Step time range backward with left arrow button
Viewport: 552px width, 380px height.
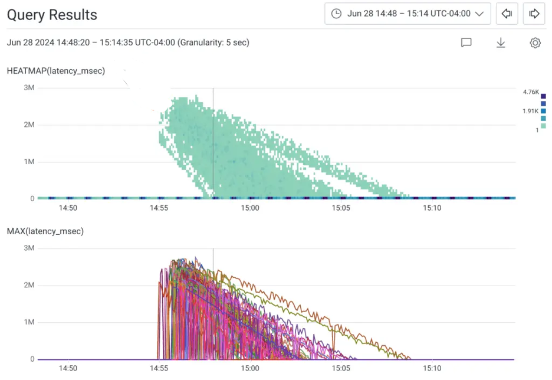pyautogui.click(x=507, y=14)
